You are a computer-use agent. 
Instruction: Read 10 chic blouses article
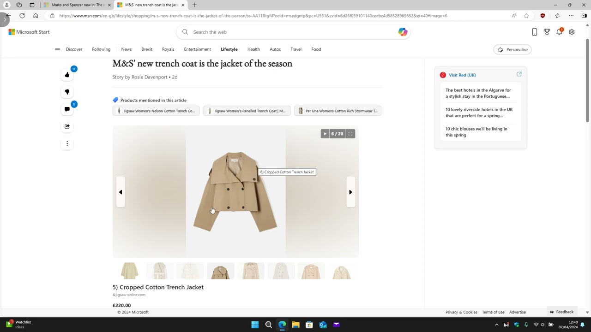[476, 132]
